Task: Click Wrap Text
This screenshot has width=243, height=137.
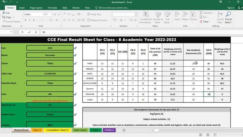Action: pos(94,14)
